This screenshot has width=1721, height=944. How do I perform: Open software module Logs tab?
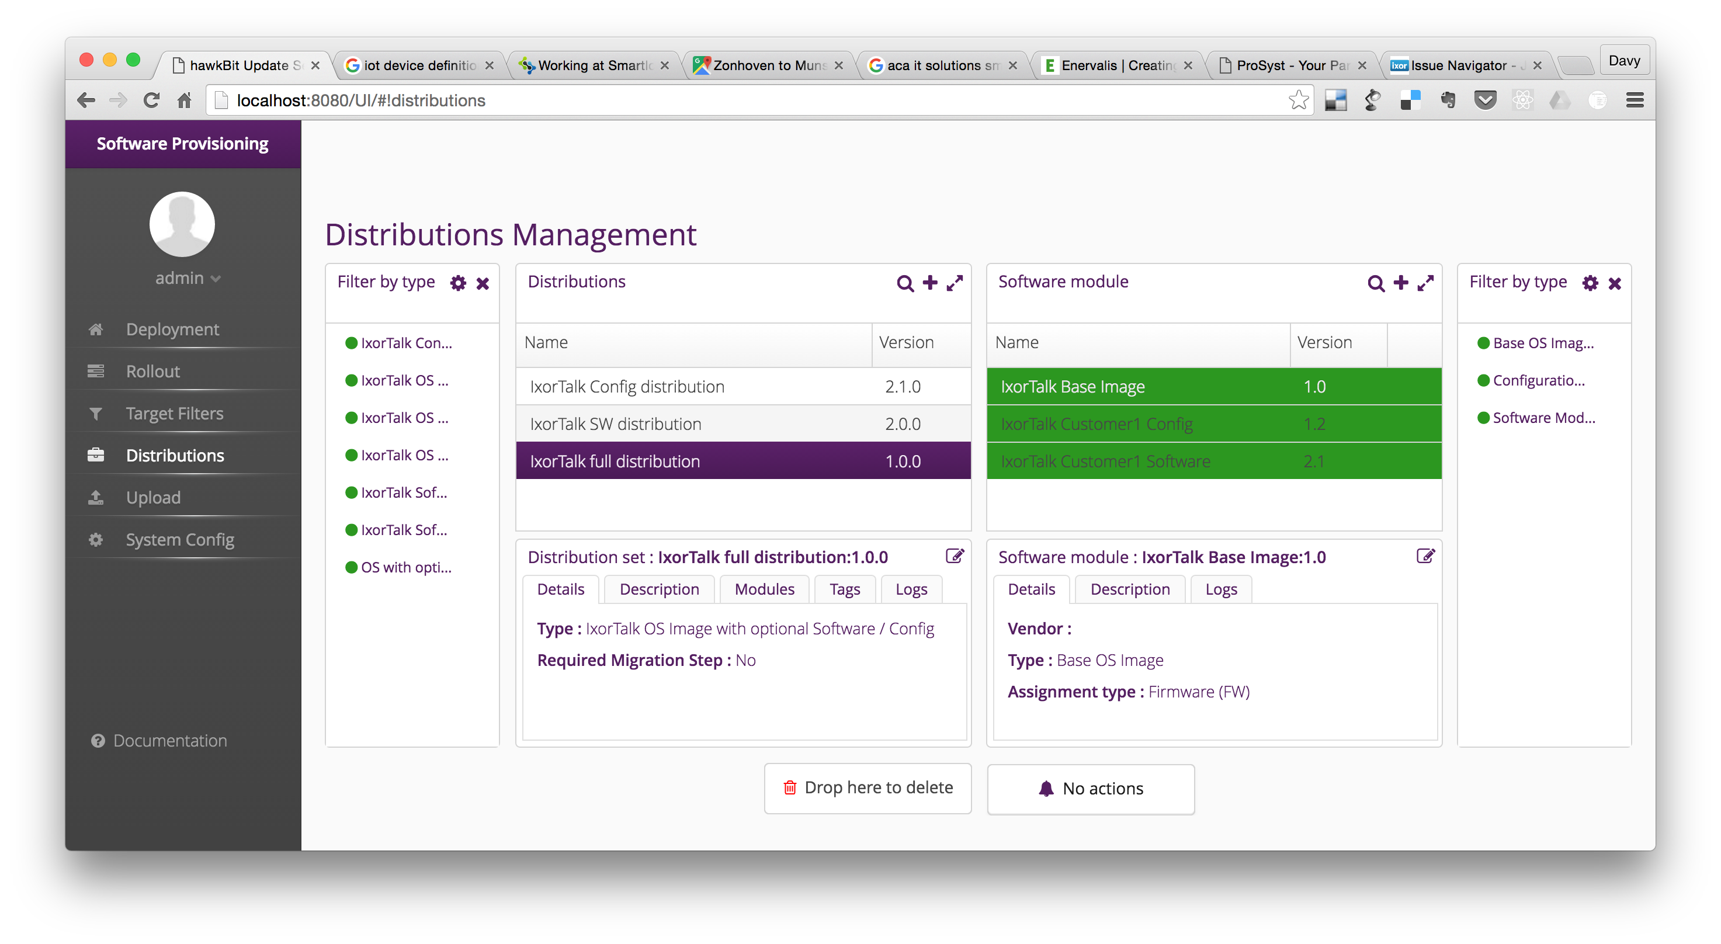[x=1222, y=589]
